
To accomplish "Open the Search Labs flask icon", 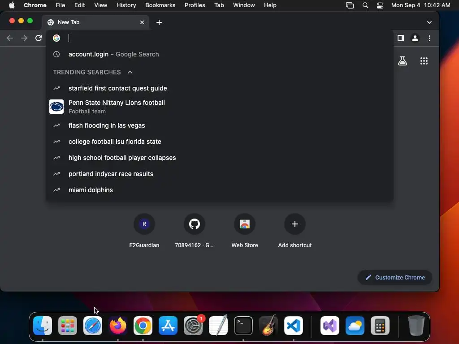I will [x=403, y=61].
